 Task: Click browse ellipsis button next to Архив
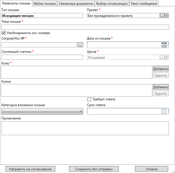tap(162, 57)
